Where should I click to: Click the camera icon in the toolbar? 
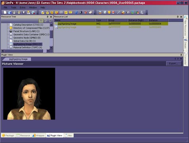click(128, 12)
